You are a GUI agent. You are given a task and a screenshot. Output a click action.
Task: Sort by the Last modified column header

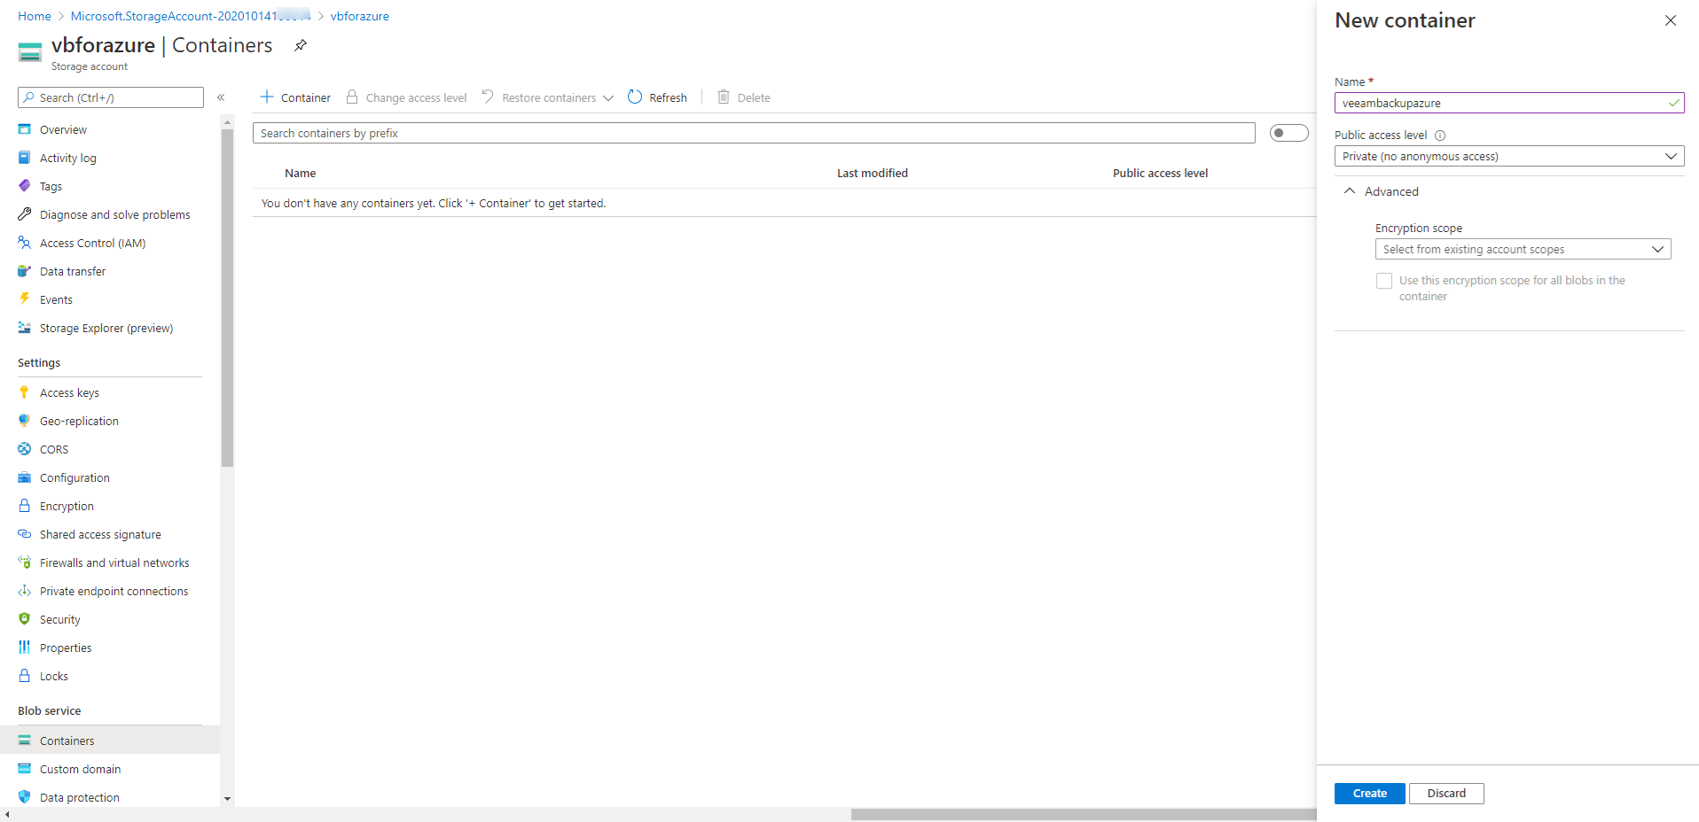873,174
